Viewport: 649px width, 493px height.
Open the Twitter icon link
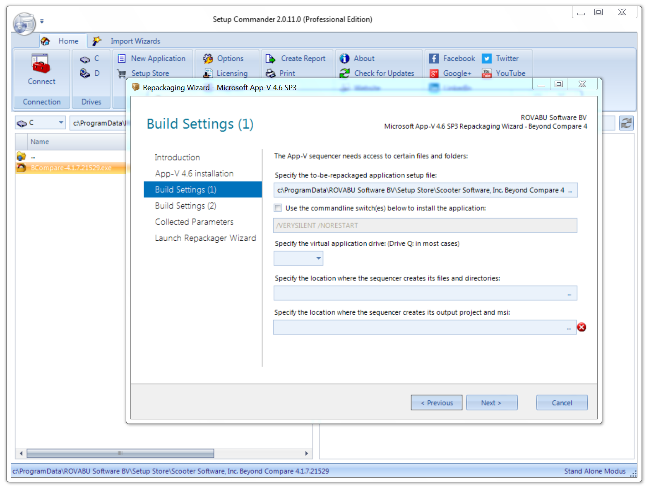(x=487, y=59)
